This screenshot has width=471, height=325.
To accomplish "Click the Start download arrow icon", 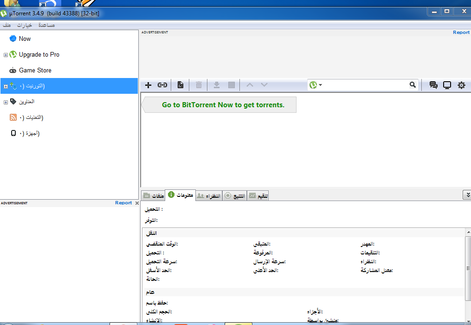I will [x=217, y=85].
